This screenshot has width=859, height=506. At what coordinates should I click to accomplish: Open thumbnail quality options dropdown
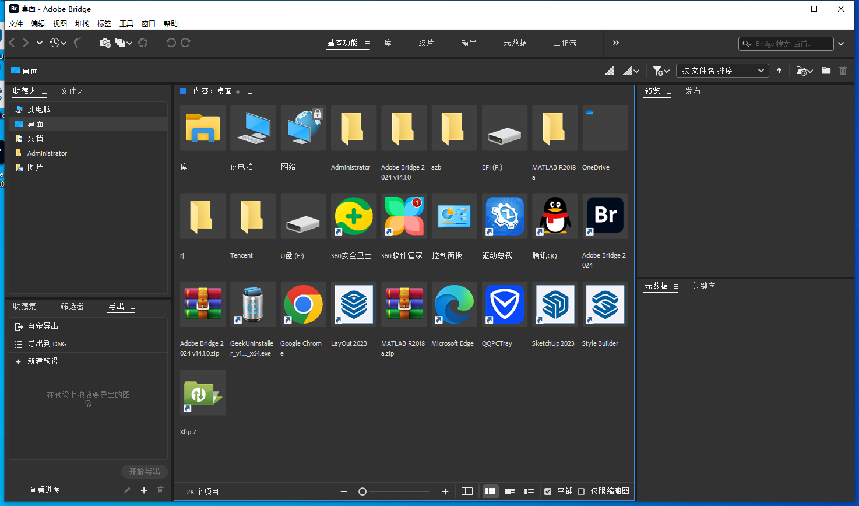coord(631,71)
